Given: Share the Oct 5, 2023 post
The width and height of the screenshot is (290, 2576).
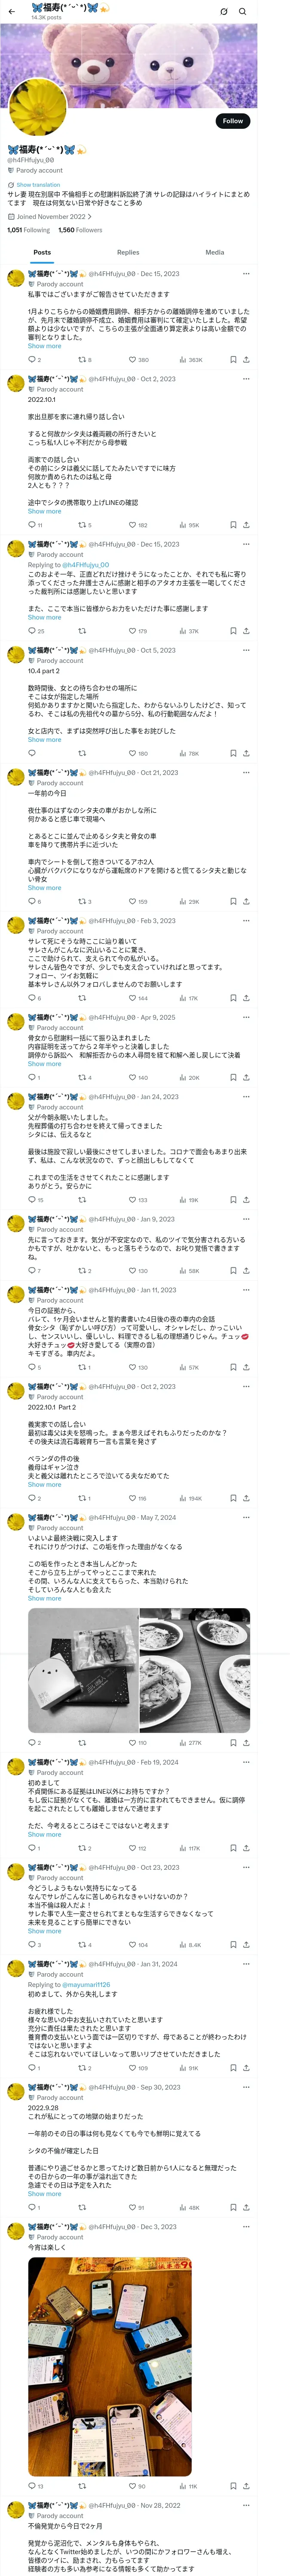Looking at the screenshot, I should pyautogui.click(x=246, y=753).
